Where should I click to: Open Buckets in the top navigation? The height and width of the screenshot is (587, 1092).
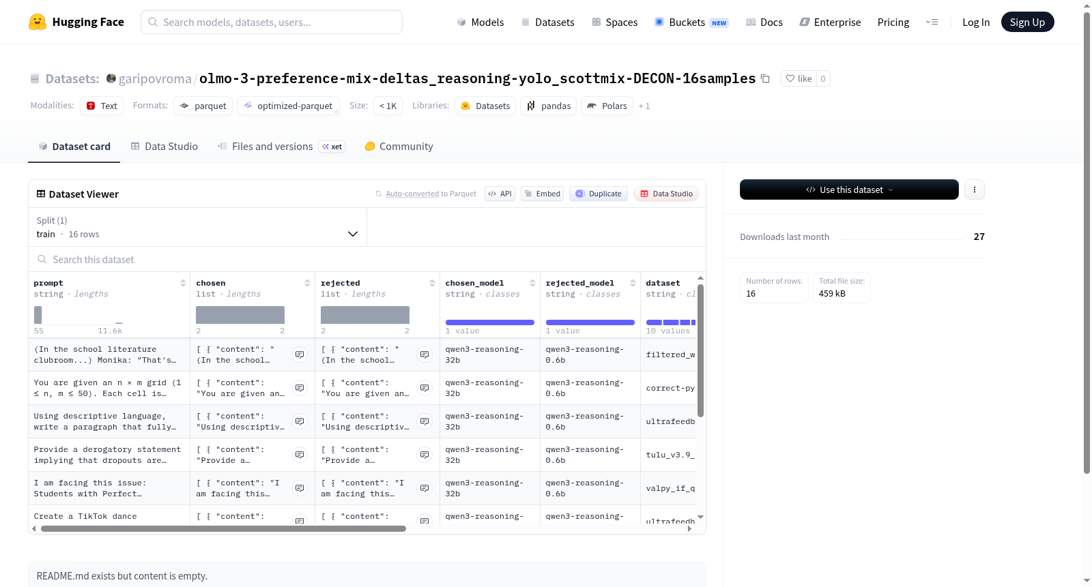tap(691, 22)
